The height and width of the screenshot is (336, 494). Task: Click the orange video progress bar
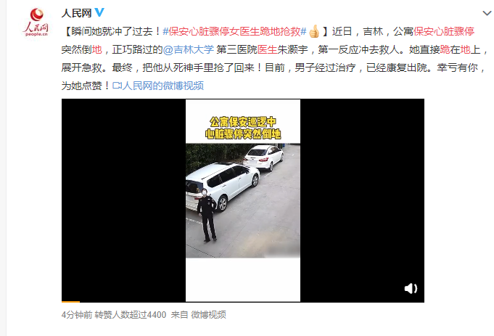point(70,302)
